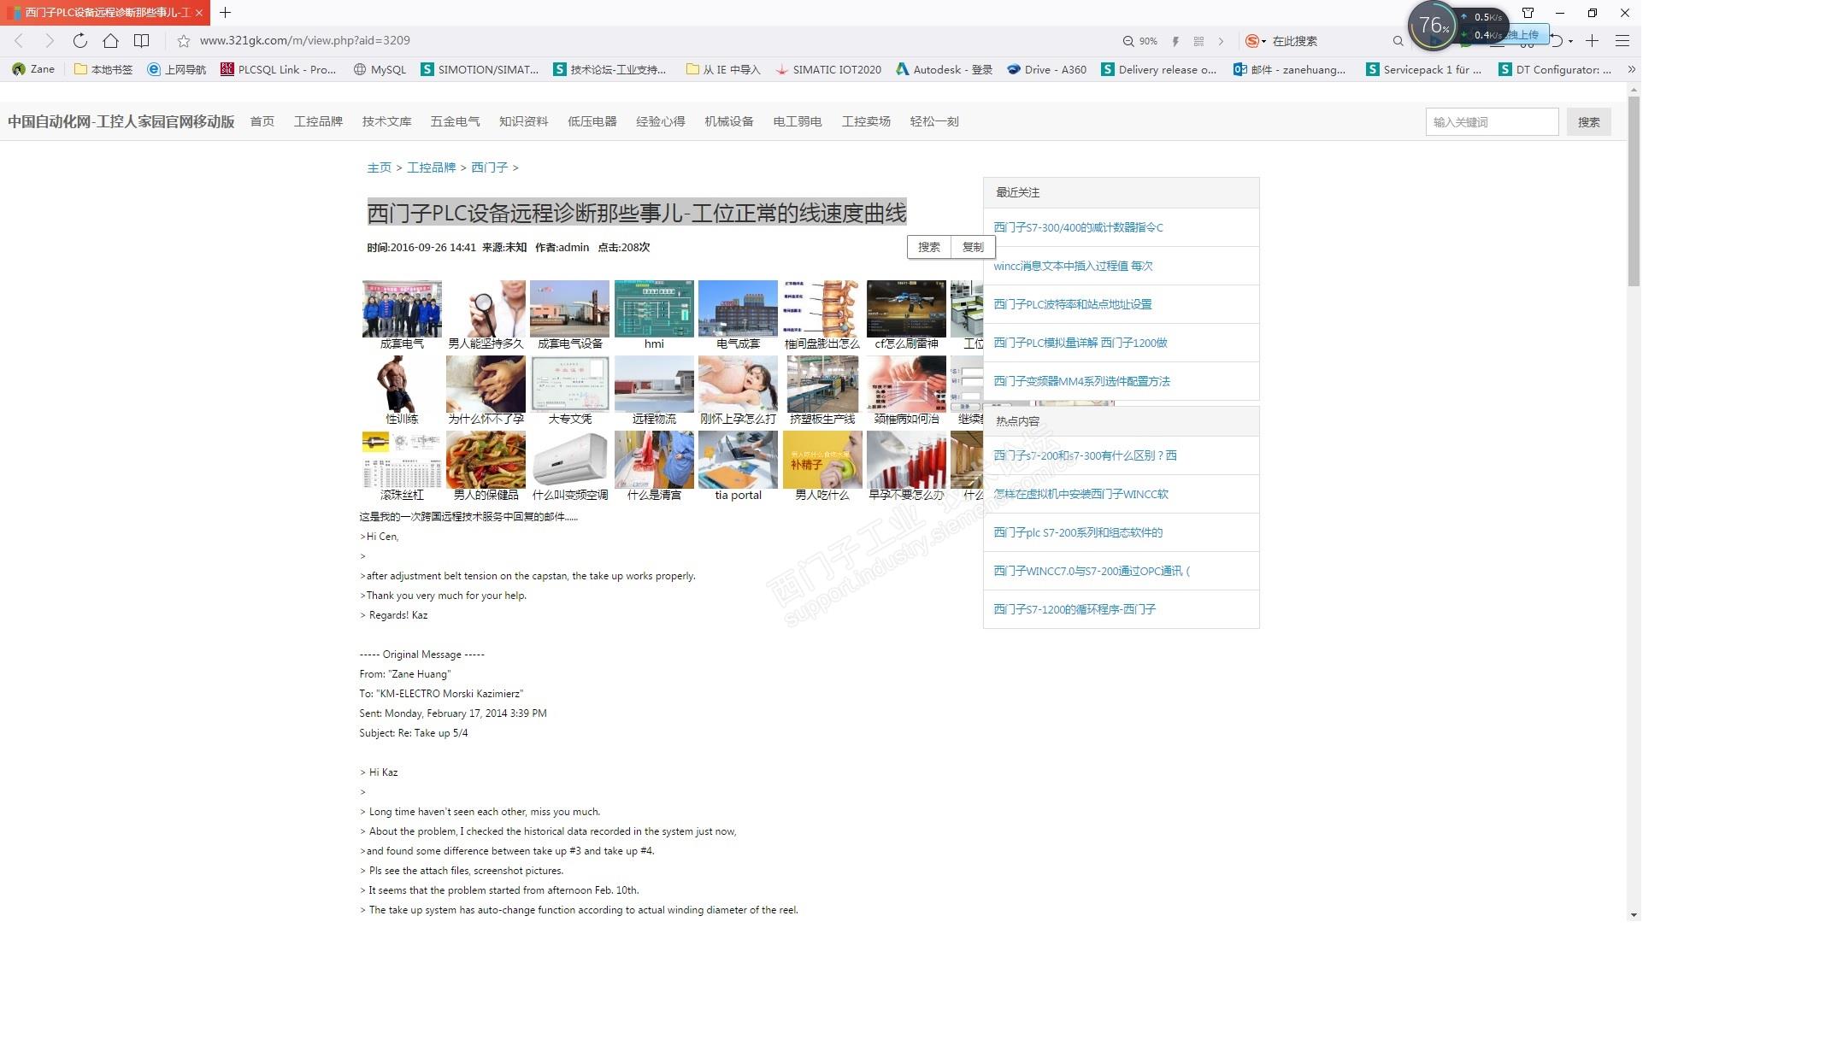
Task: Expand Sogou search engine dropdown arrow
Action: click(x=1264, y=41)
